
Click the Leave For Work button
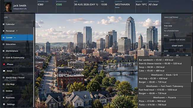click(x=177, y=40)
